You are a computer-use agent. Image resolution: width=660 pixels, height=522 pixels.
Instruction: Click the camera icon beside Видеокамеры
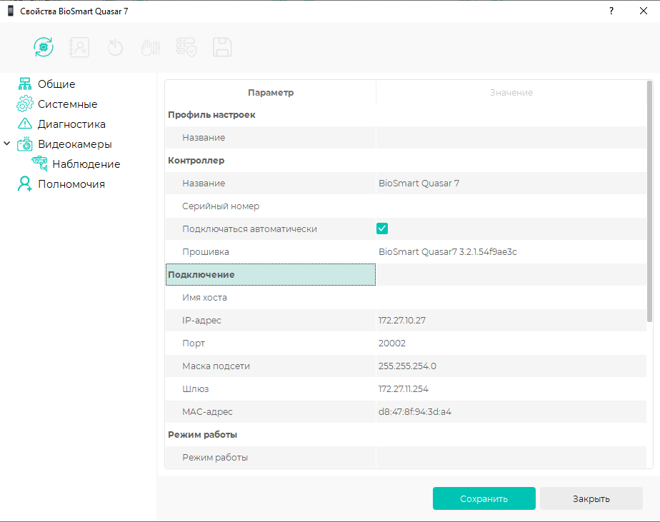click(x=25, y=144)
